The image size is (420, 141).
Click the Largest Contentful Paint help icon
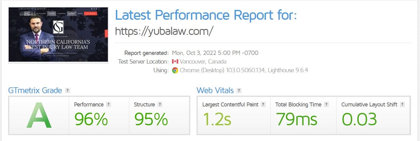(263, 105)
